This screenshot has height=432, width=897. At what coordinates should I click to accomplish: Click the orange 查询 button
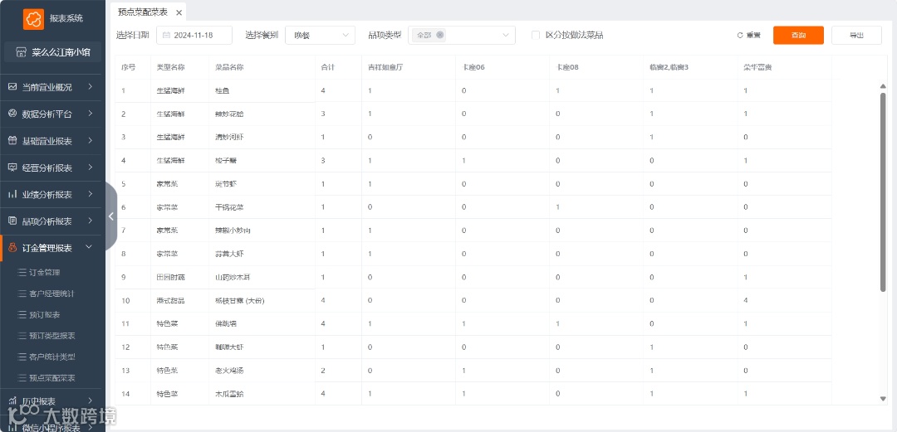click(799, 36)
